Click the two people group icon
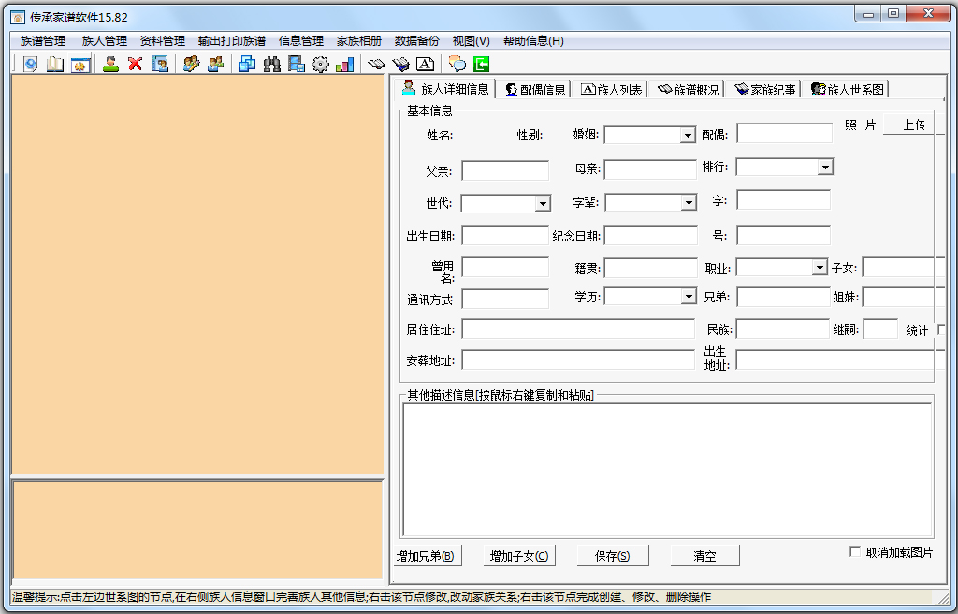This screenshot has height=614, width=958. click(x=216, y=64)
